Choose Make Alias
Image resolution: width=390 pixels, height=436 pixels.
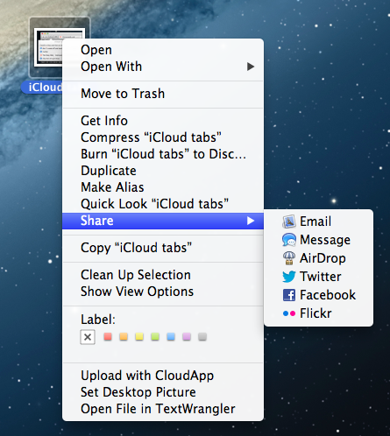click(x=163, y=187)
